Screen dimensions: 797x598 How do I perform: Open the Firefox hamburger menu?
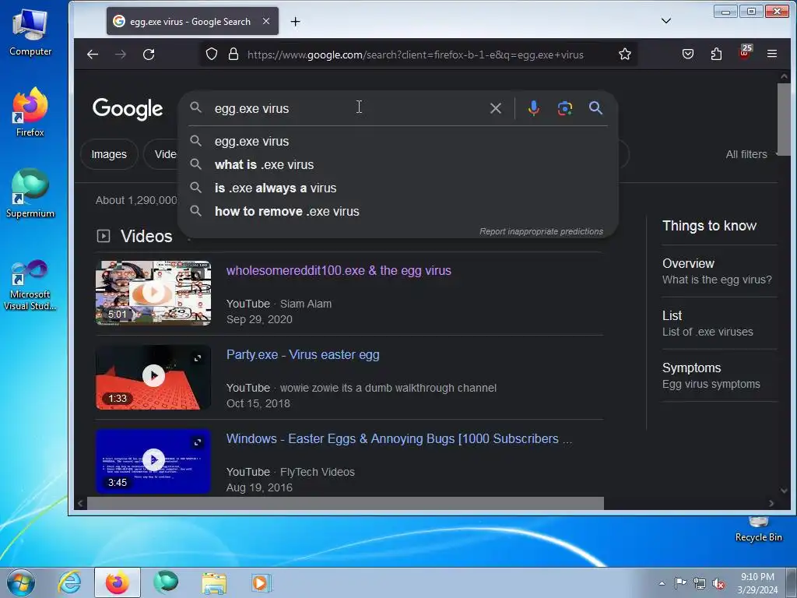(771, 54)
